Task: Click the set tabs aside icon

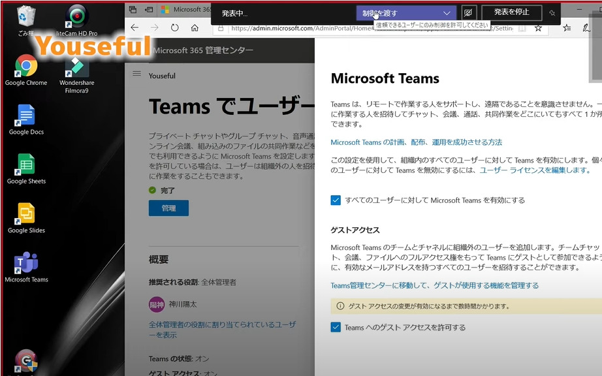Action: coord(149,9)
